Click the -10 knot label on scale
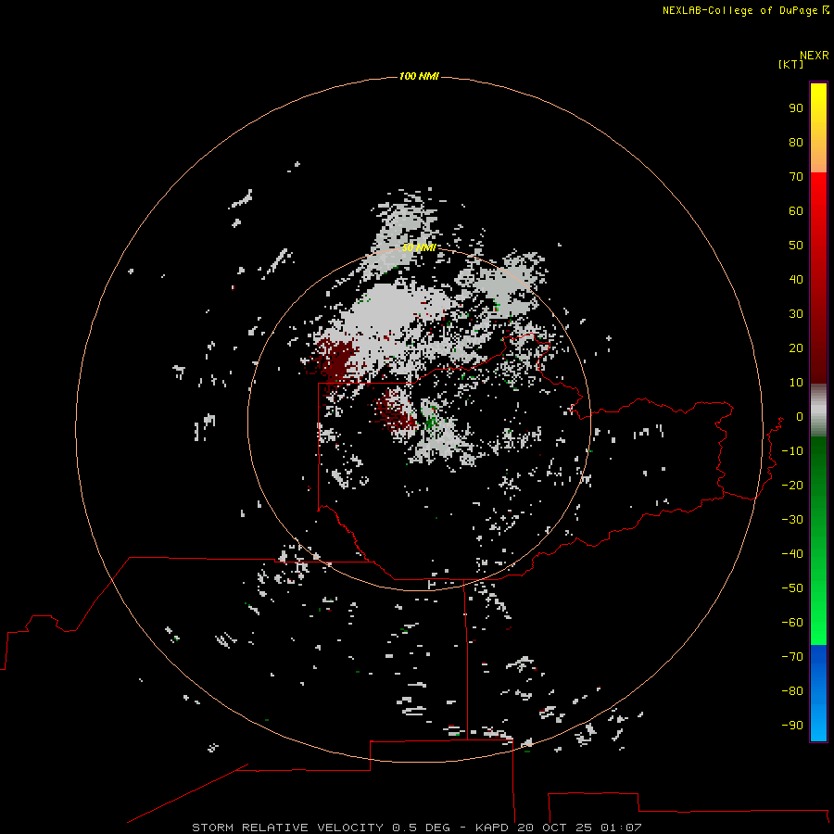 (792, 451)
